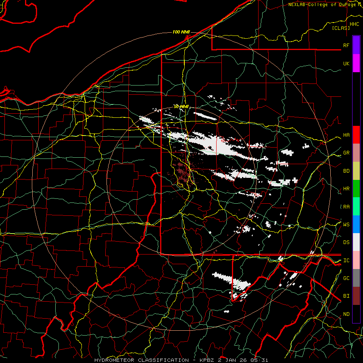Click the 'HHC' product label
The height and width of the screenshot is (363, 363).
tap(354, 24)
